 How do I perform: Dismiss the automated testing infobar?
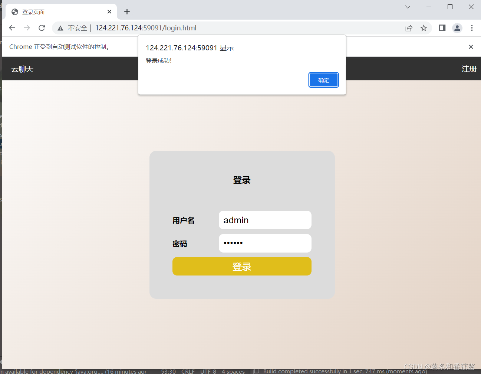[471, 47]
